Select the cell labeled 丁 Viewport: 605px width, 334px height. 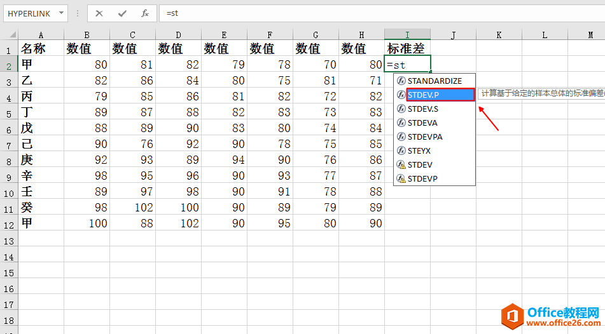point(41,112)
